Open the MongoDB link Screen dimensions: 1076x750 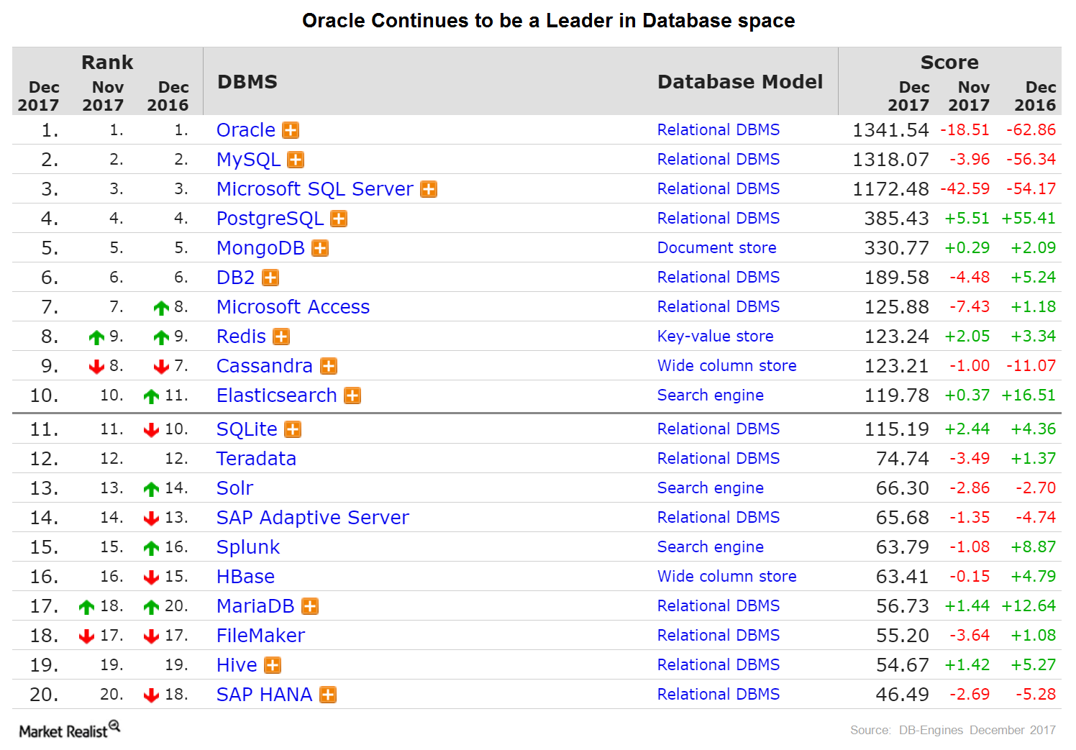tap(261, 248)
